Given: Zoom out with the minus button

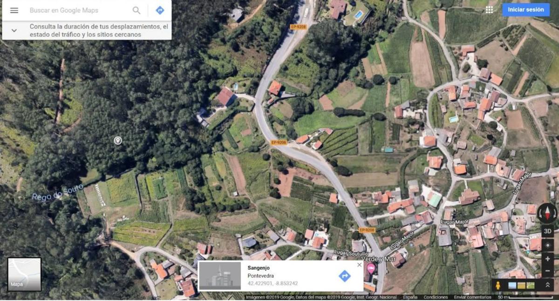Looking at the screenshot, I should (x=548, y=271).
